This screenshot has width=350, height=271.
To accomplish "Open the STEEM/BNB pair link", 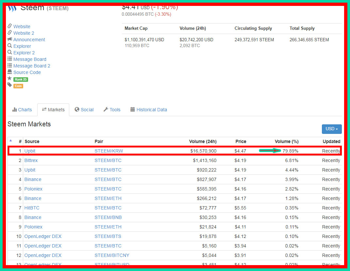I will (108, 217).
